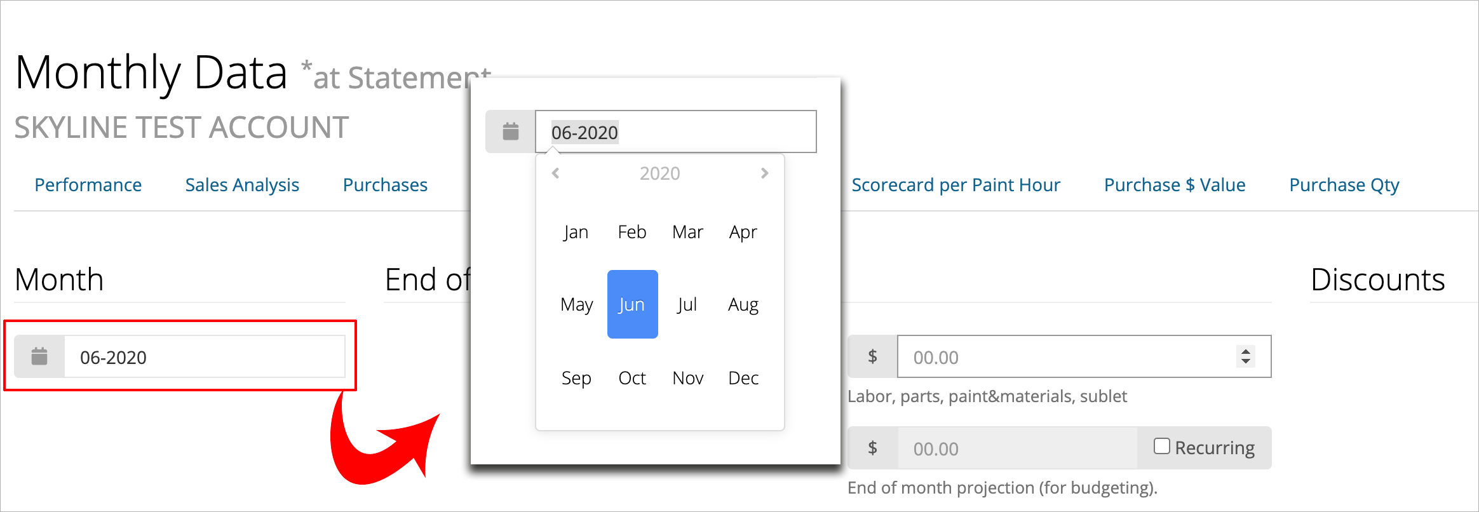1479x512 pixels.
Task: Open Scorecard per Paint Hour tab
Action: pyautogui.click(x=956, y=185)
